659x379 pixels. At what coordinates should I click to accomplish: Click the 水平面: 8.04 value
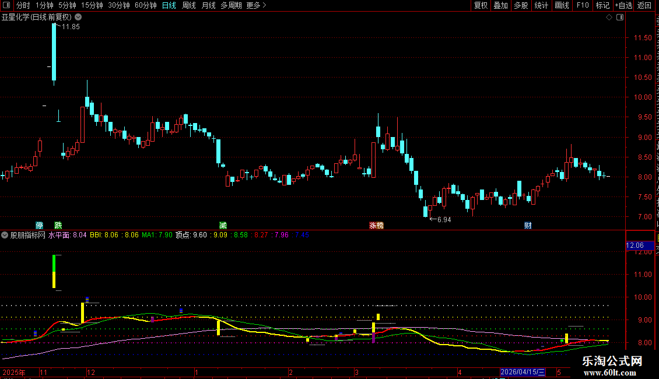point(67,235)
